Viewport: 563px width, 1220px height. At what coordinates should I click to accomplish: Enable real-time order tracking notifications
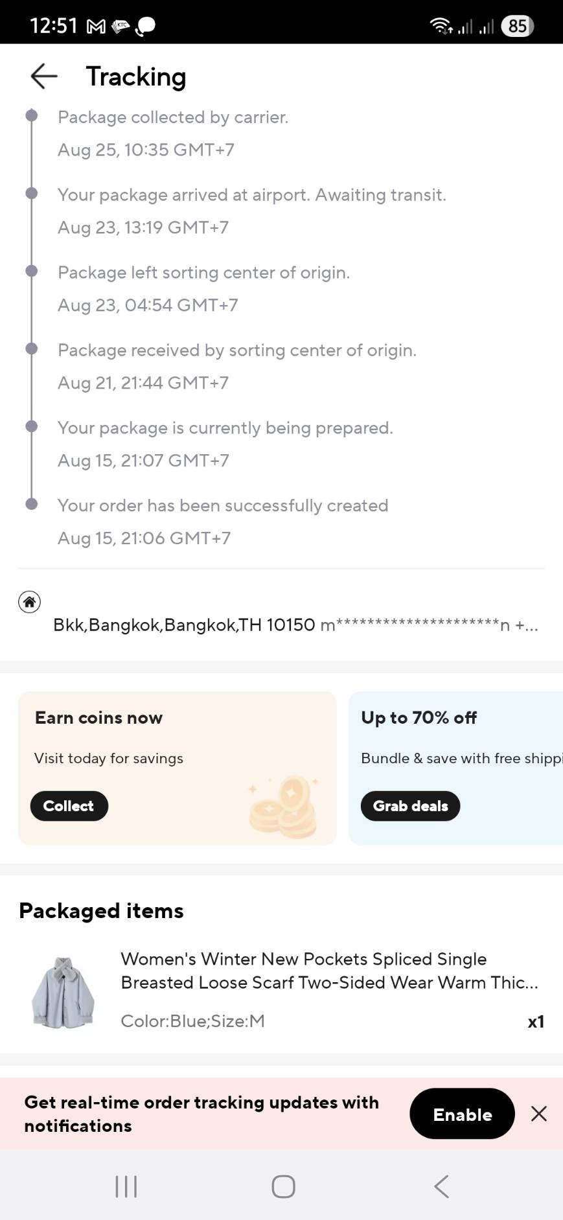[x=462, y=1114]
